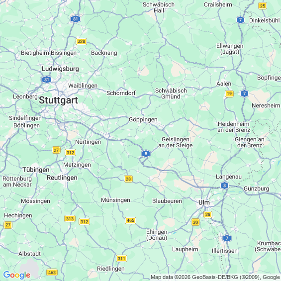
Task: Open the Google logo link
Action: (x=17, y=275)
